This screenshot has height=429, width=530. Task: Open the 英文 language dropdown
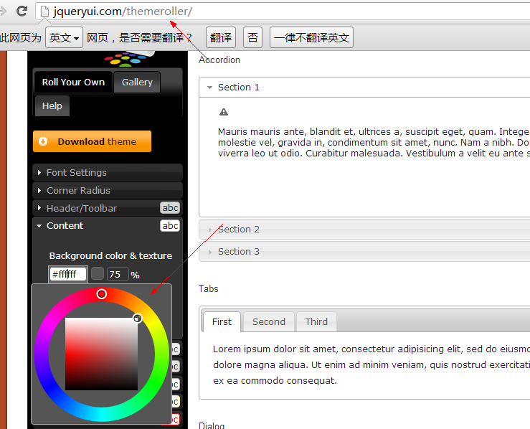tap(65, 37)
